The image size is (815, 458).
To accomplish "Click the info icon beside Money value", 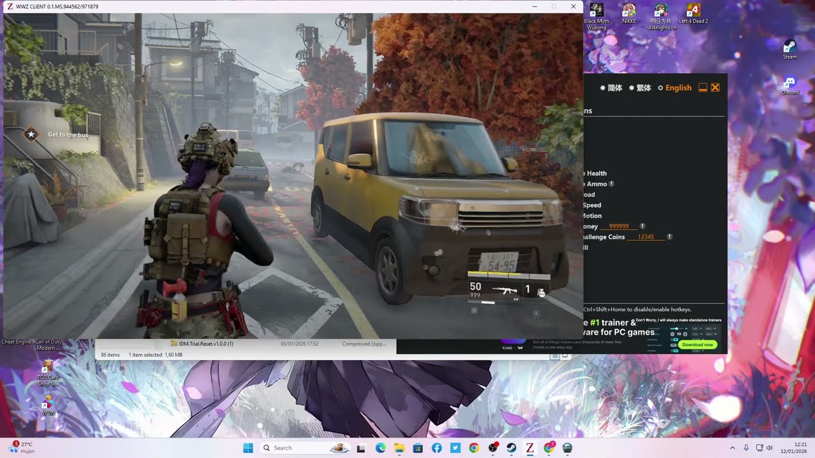I will (x=642, y=226).
